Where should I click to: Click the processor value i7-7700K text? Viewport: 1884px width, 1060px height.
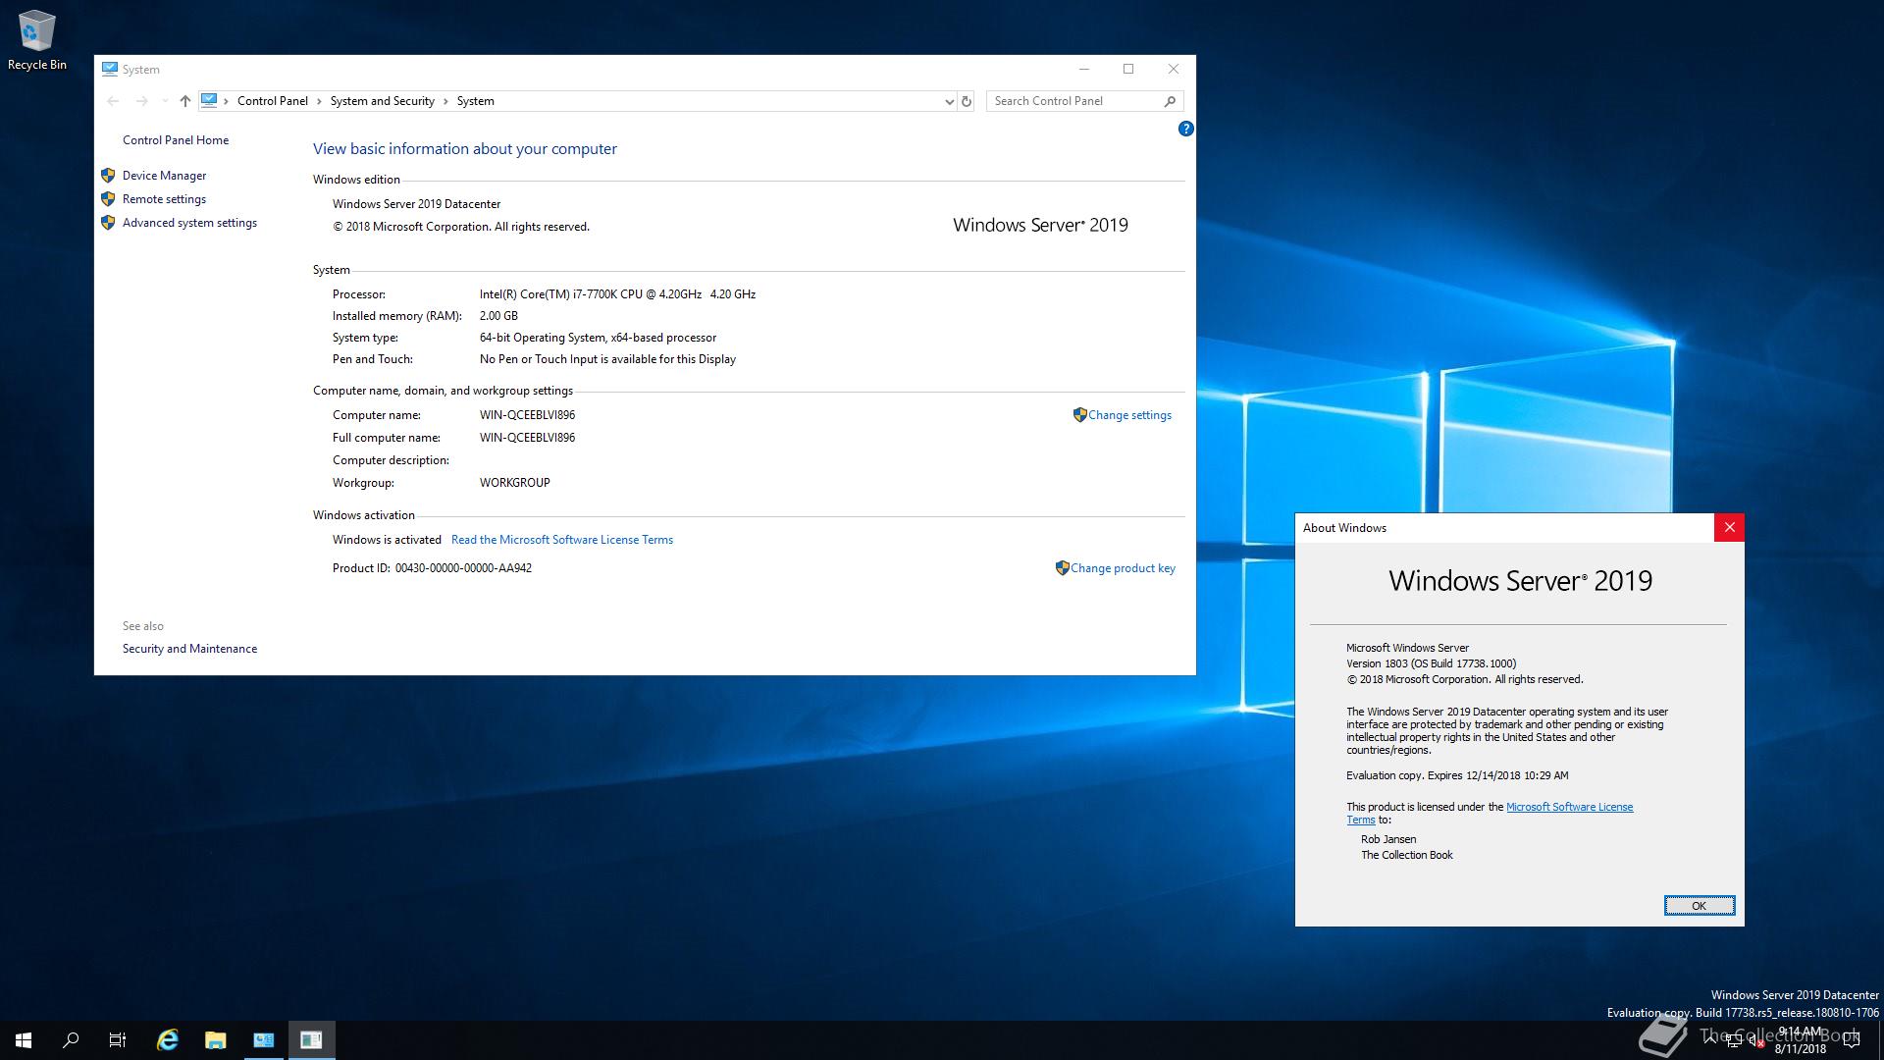tap(617, 294)
